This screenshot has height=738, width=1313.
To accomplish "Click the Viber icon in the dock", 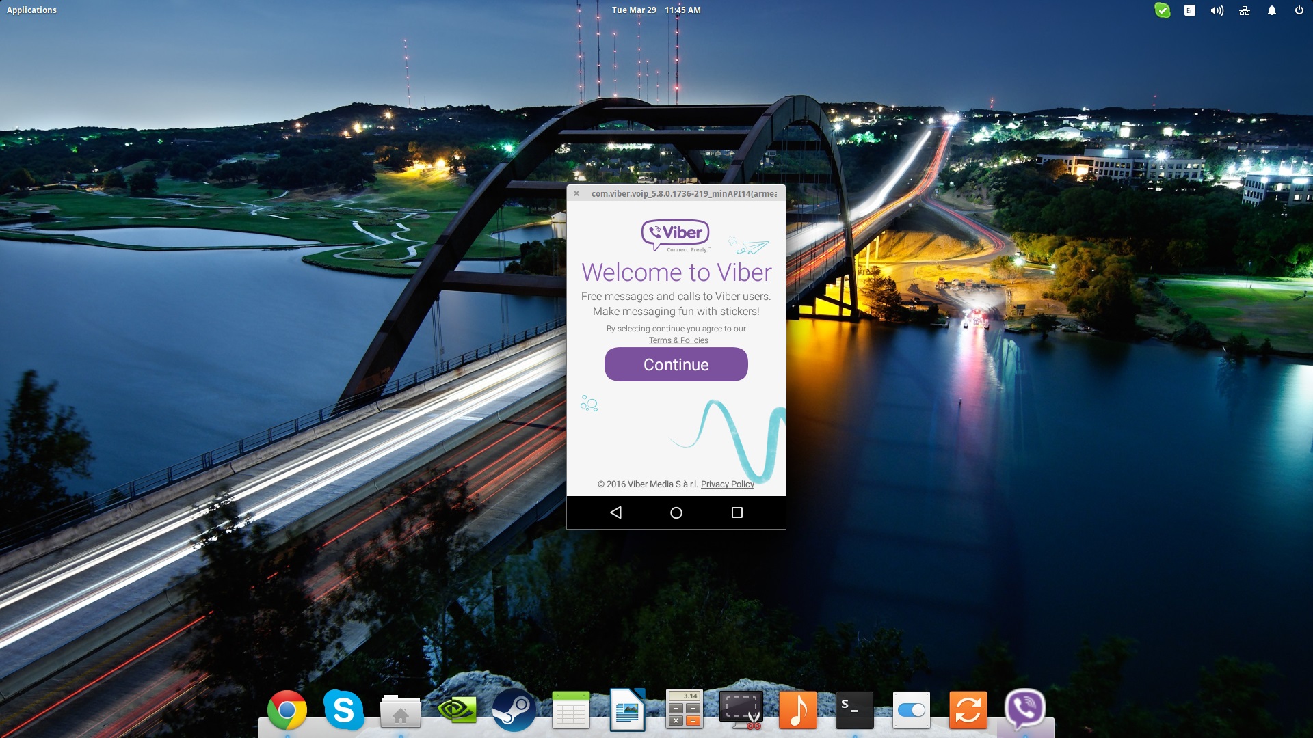I will pos(1025,709).
